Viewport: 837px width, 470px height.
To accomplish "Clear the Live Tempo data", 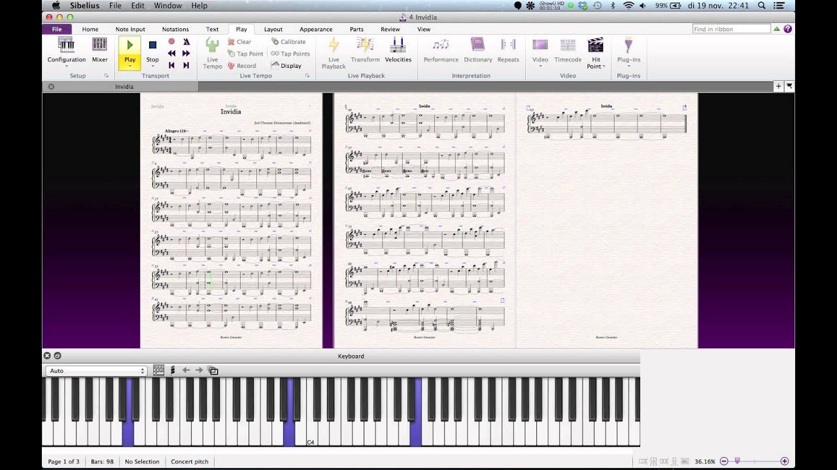I will point(239,42).
